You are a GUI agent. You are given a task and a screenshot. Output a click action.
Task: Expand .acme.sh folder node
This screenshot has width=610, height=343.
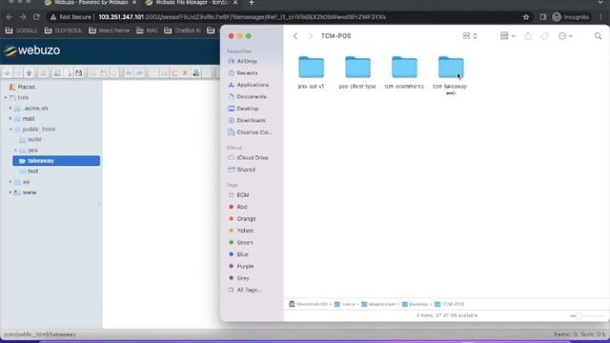(10, 108)
